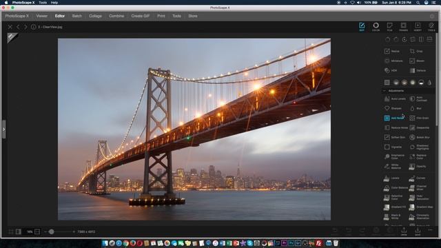Open the Edit tab in the top-right toolbar
Viewport: 441px width, 248px height.
pos(362,27)
